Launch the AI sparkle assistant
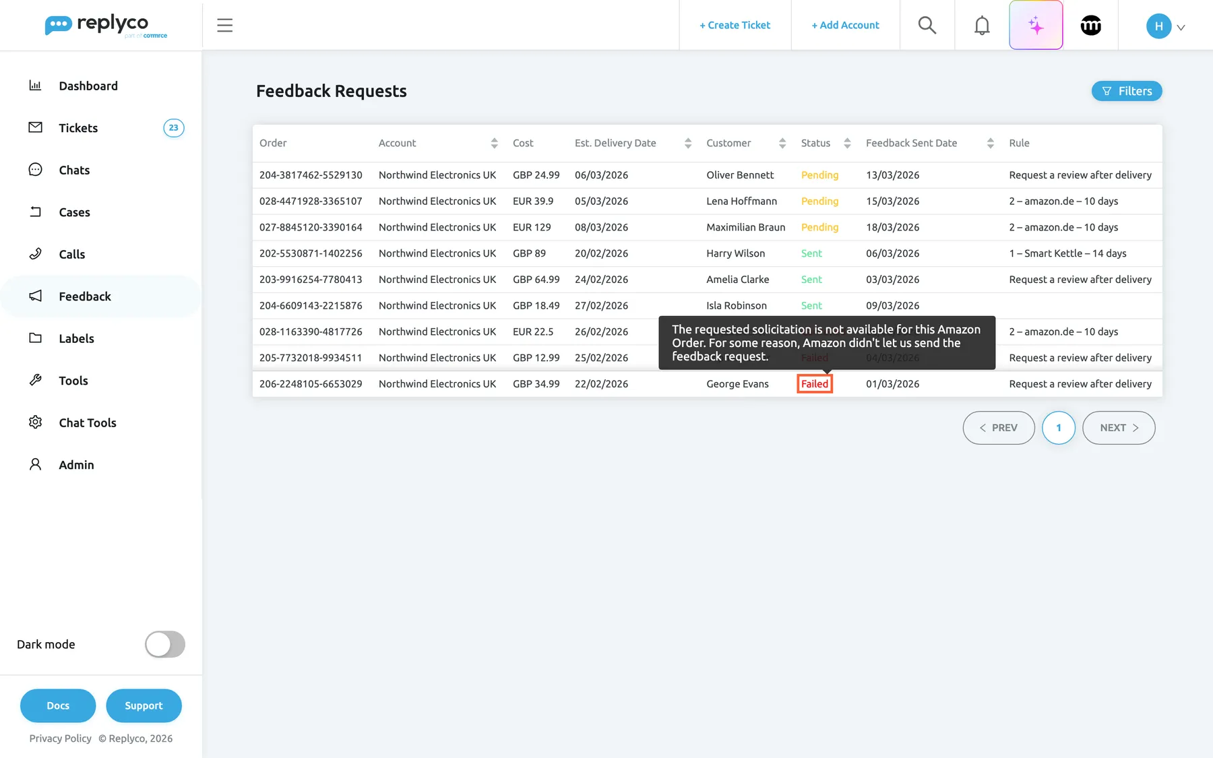Screen dimensions: 1213x758 tap(1036, 26)
